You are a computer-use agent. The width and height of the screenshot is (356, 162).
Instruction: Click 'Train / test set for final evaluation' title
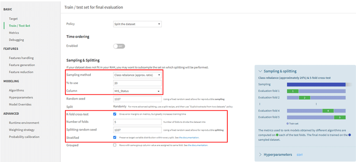93,7
